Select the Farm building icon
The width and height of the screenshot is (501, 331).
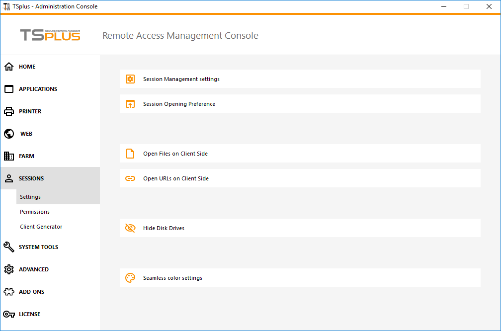(x=8, y=156)
